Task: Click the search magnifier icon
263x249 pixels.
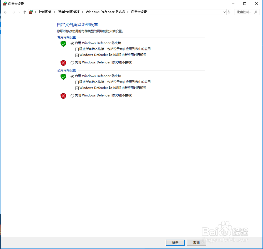Action: point(256,12)
